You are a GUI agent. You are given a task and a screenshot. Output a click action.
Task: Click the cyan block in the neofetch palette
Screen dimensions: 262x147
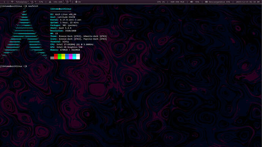[74, 57]
